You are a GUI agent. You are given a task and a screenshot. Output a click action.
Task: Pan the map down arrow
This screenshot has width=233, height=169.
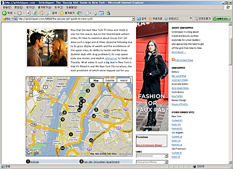(x=31, y=87)
